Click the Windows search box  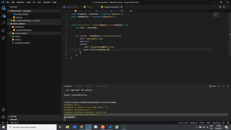pyautogui.click(x=32, y=127)
